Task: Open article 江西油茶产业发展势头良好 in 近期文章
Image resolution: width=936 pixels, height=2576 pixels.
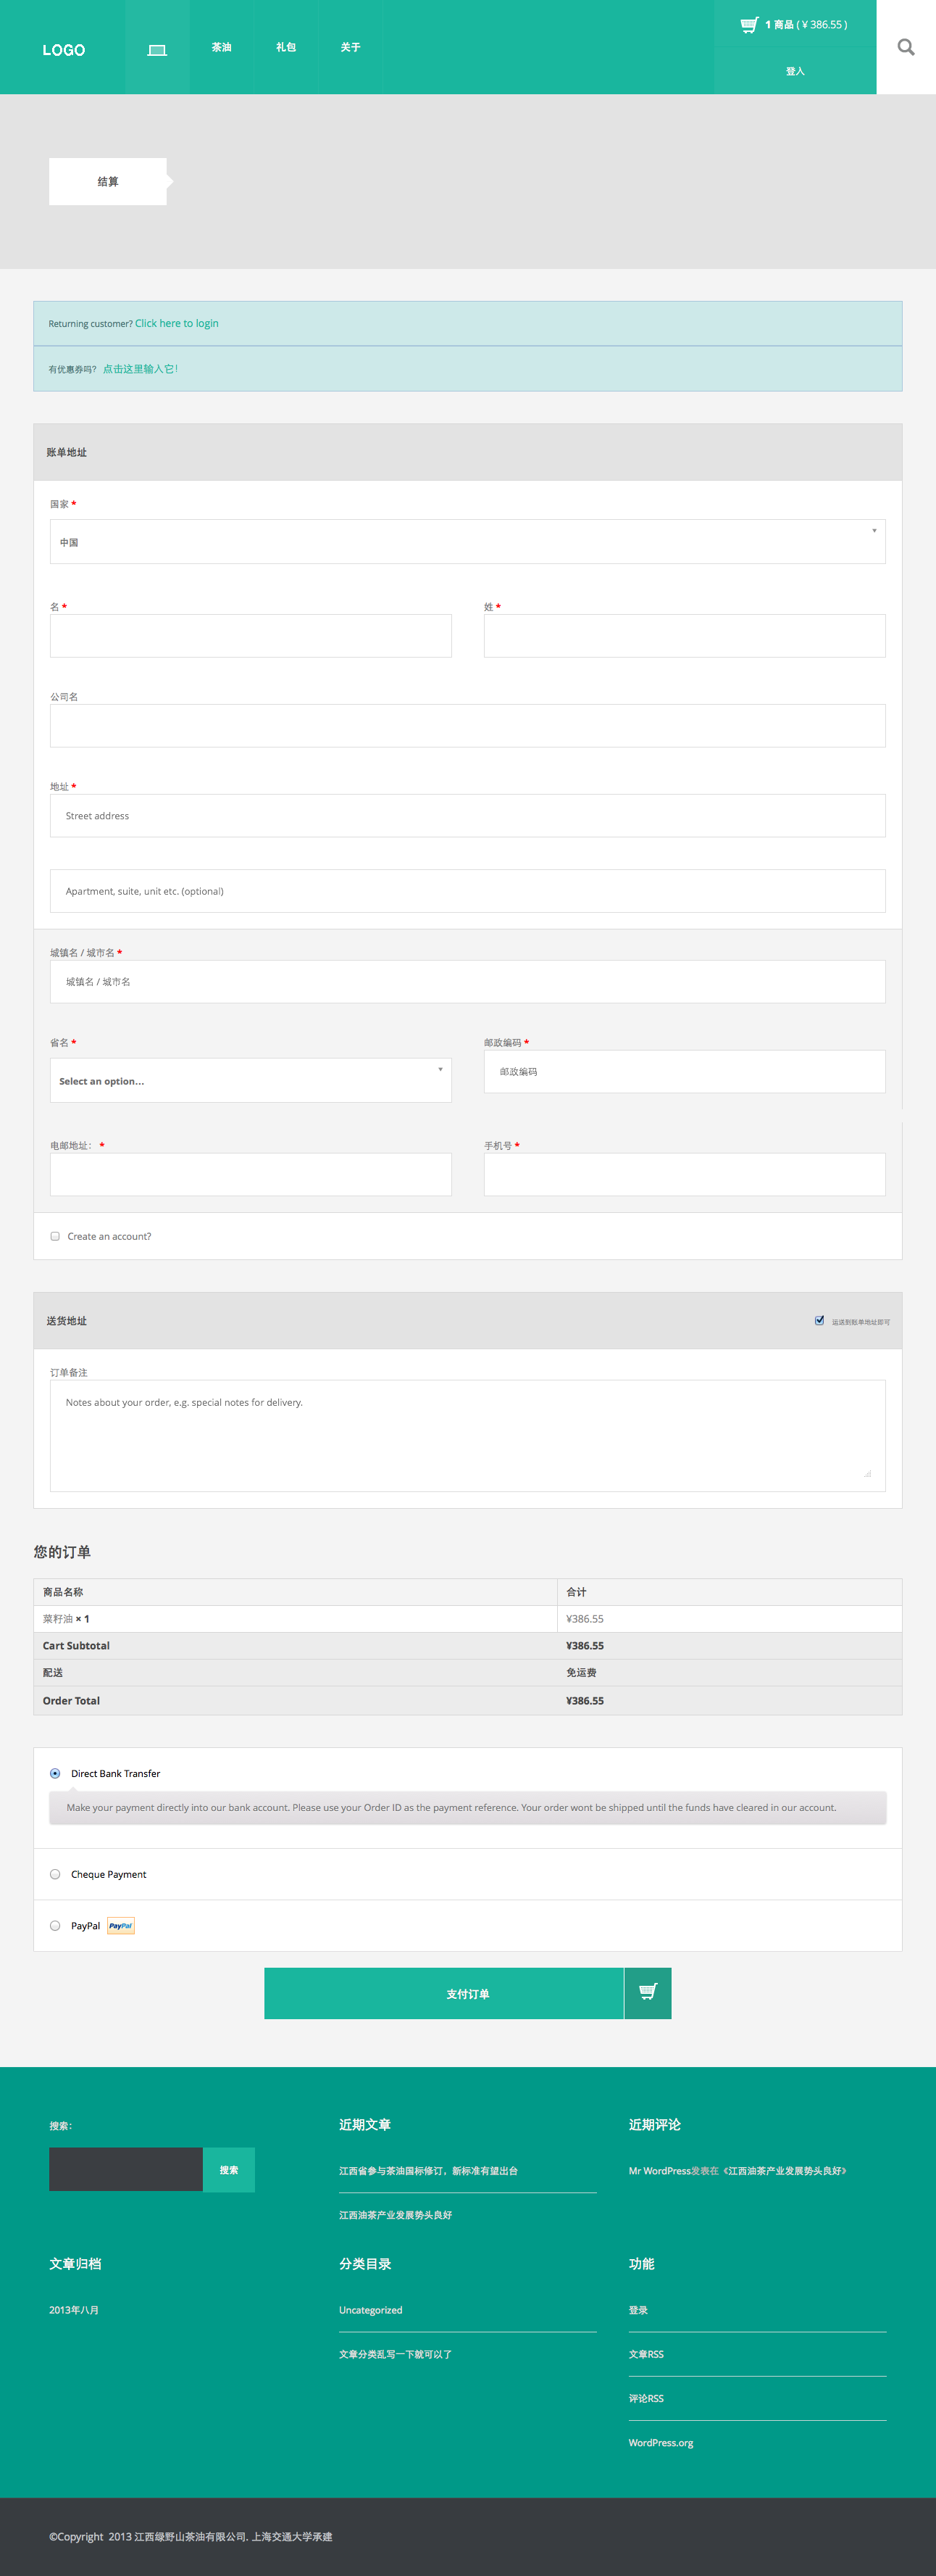Action: click(x=395, y=2215)
